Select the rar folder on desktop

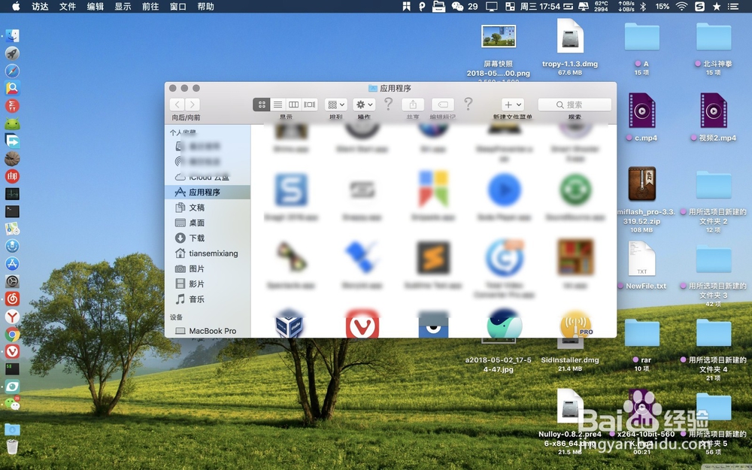641,332
